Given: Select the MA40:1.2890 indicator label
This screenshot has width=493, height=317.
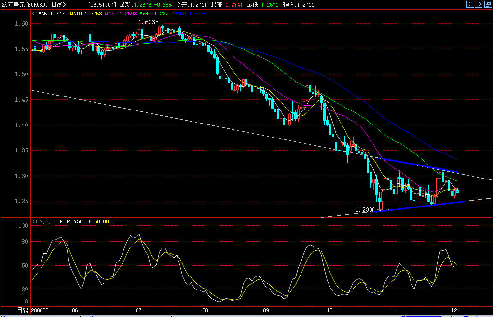Looking at the screenshot, I should tap(155, 14).
